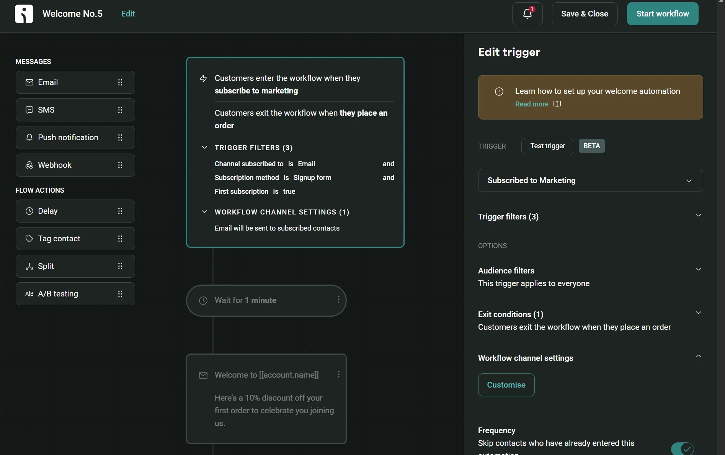Screen dimensions: 725x455
Task: Click Save & Close button
Action: pyautogui.click(x=585, y=14)
